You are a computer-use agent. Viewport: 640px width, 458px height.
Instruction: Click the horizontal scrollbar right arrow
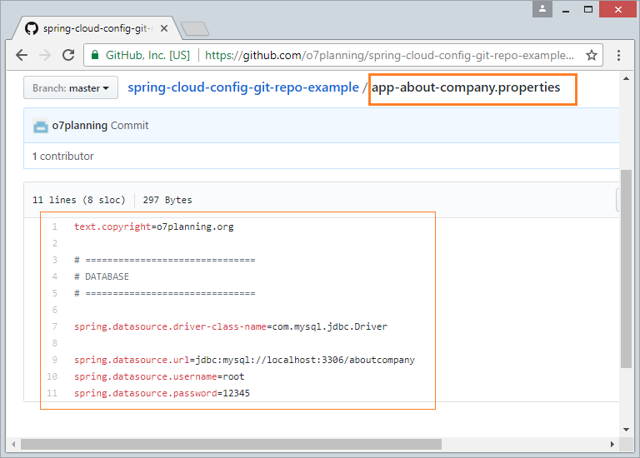click(x=612, y=444)
